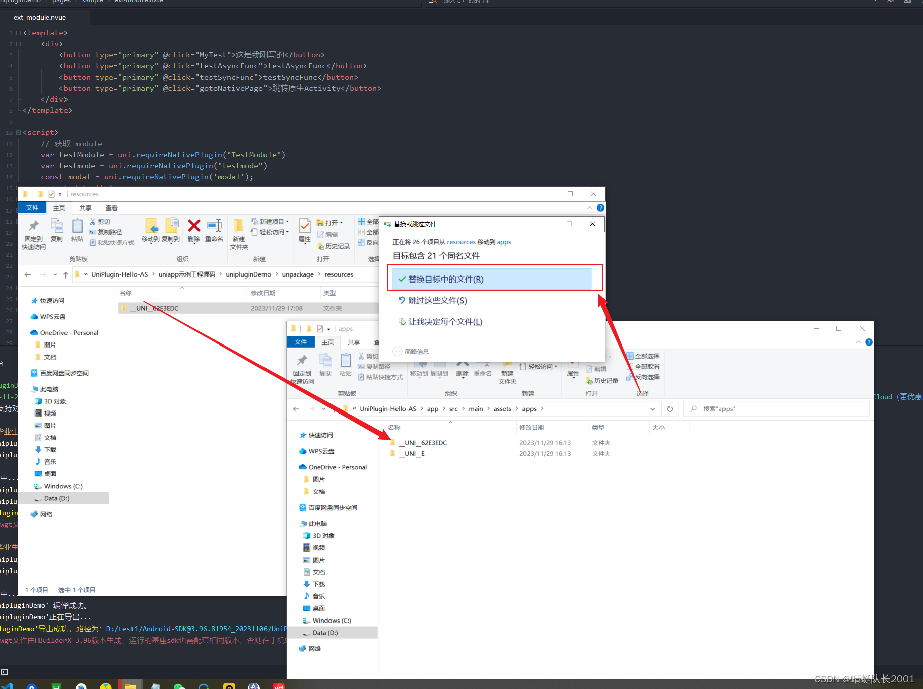
Task: Select __UNI__62E3EDC folder in apps window
Action: [423, 443]
